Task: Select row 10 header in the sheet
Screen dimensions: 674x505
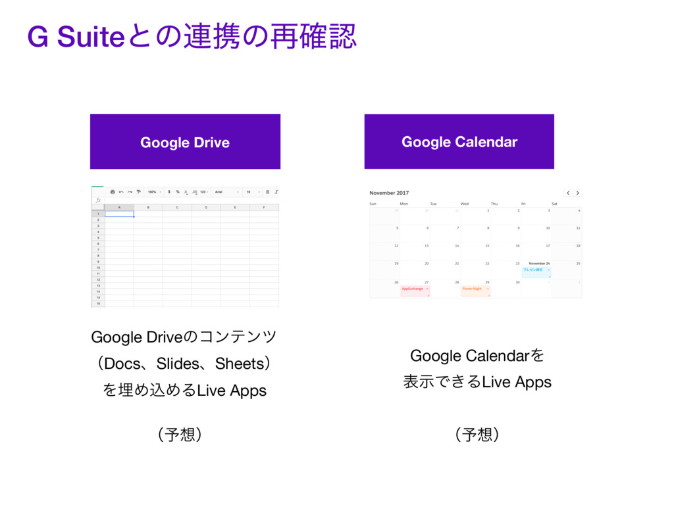Action: point(98,268)
